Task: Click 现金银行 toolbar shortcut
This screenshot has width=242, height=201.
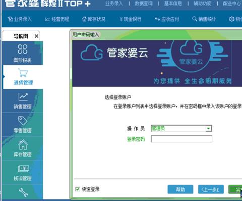Action: (130, 19)
